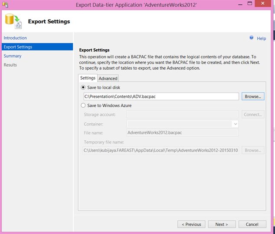Click the Help question mark icon
This screenshot has width=275, height=234.
coord(251,38)
